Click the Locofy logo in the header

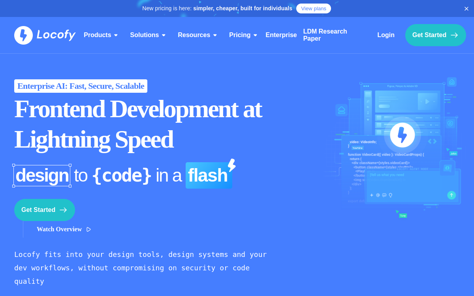[45, 35]
